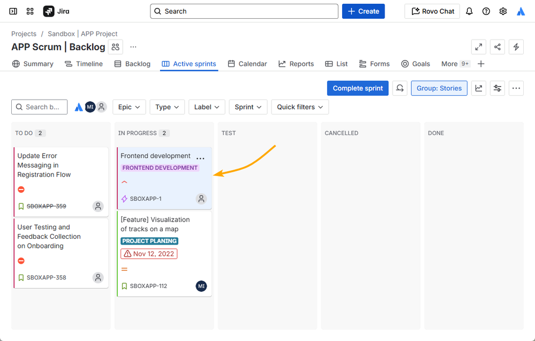Image resolution: width=535 pixels, height=341 pixels.
Task: Open the board ellipsis menu next to view settings
Action: 516,88
